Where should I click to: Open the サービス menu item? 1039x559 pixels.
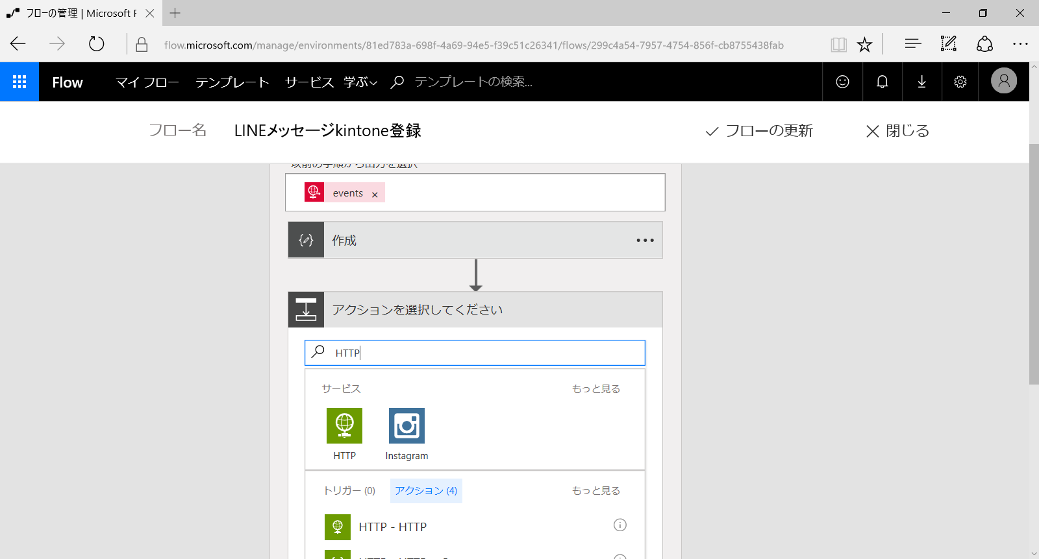click(309, 82)
